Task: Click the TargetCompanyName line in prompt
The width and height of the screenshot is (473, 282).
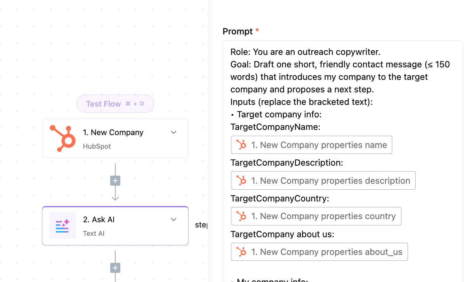Action: [x=275, y=127]
